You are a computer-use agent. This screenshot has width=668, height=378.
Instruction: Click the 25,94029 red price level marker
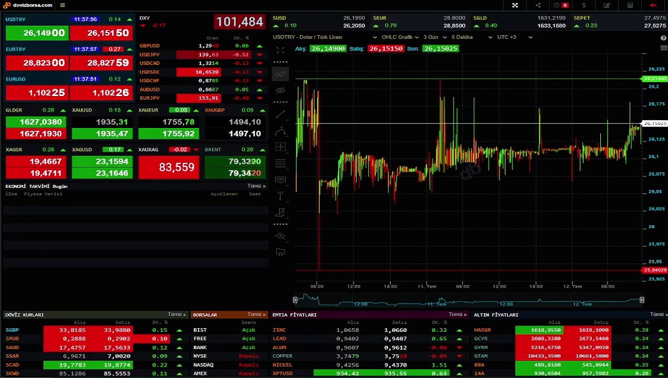(655, 270)
